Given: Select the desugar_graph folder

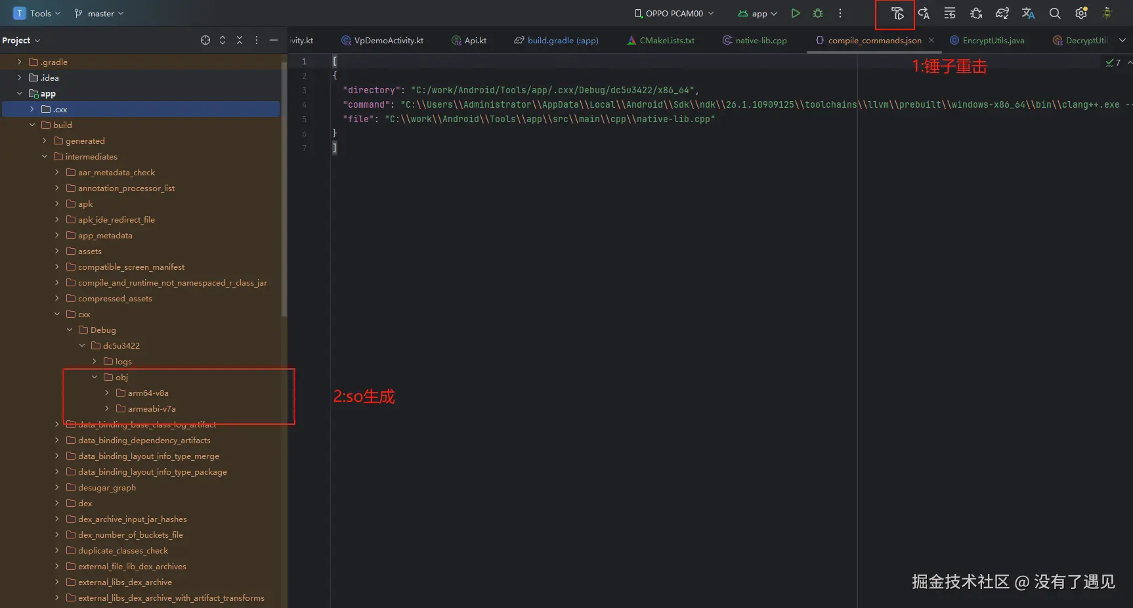Looking at the screenshot, I should point(107,487).
